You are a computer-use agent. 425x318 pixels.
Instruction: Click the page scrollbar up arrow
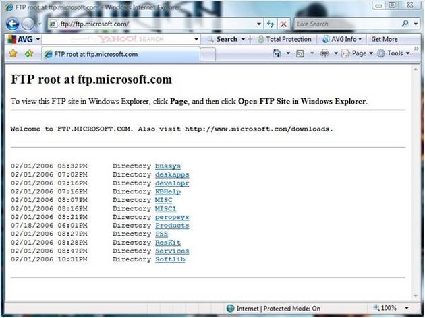point(416,69)
